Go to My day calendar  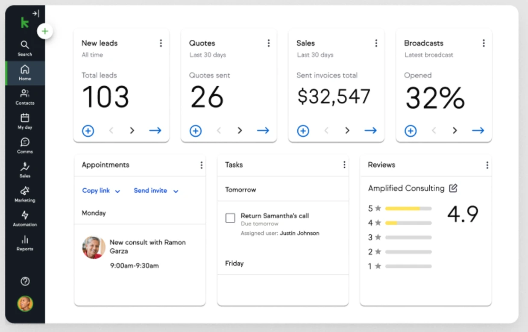tap(25, 121)
